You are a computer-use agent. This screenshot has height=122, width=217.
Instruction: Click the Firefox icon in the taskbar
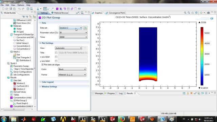(122, 119)
